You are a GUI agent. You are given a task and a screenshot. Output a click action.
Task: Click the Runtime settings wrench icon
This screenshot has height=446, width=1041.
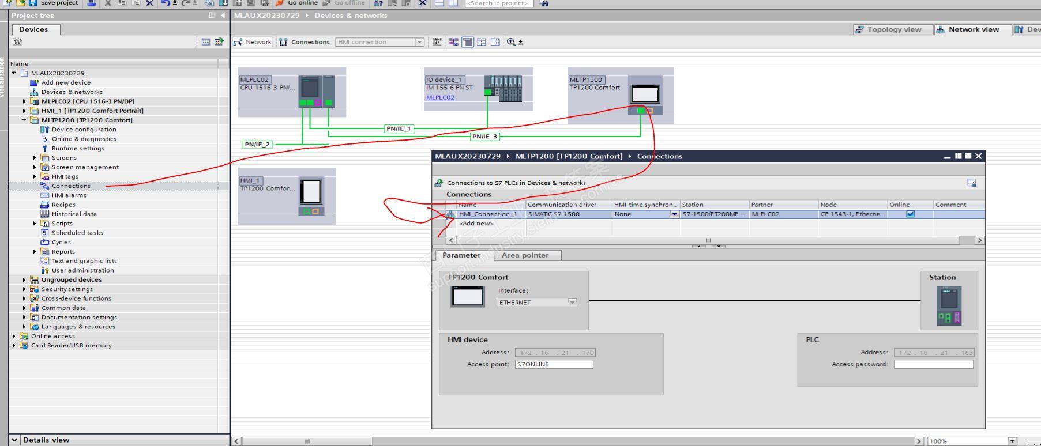44,148
